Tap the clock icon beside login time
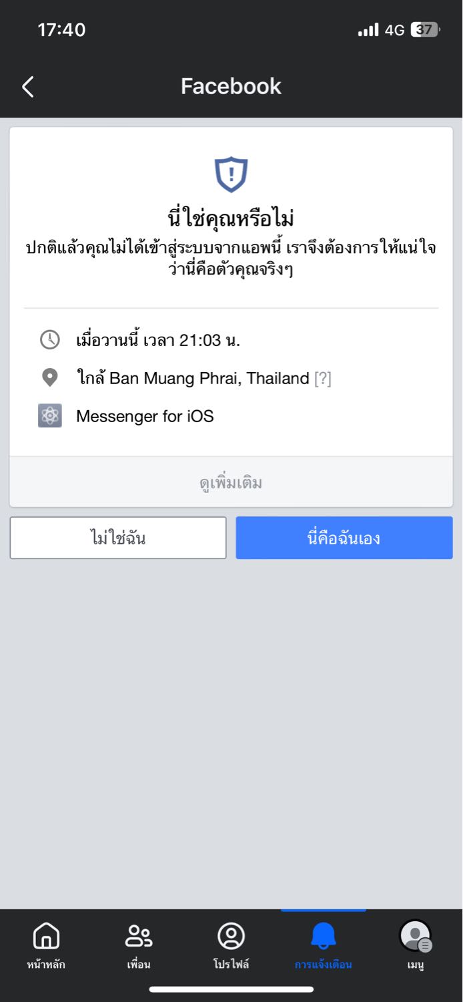Viewport: 463px width, 1002px height. click(x=50, y=340)
